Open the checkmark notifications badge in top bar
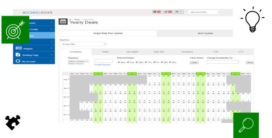The image size is (272, 138). coord(168,12)
